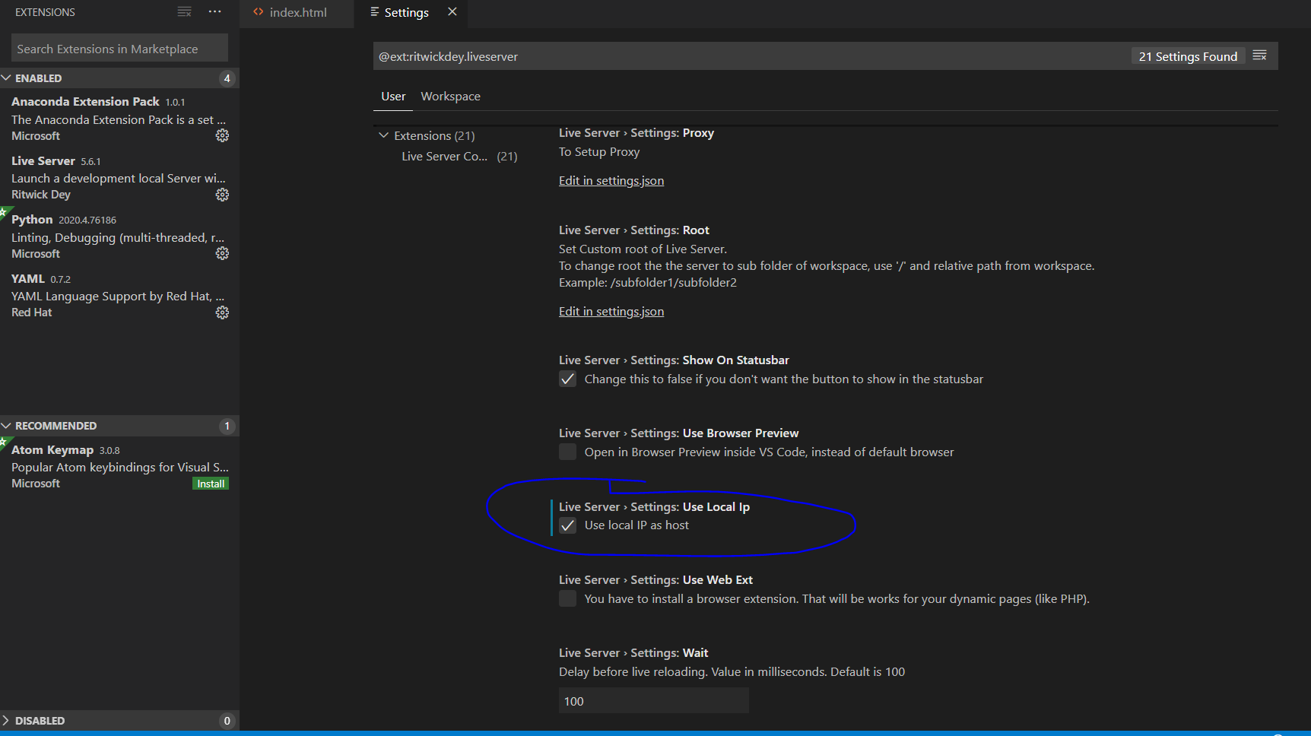
Task: Select the Workspace settings tab
Action: tap(450, 97)
